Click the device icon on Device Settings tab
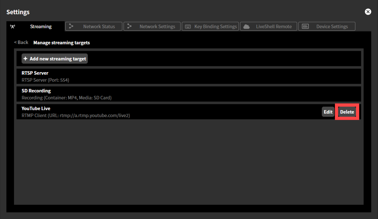 point(305,26)
